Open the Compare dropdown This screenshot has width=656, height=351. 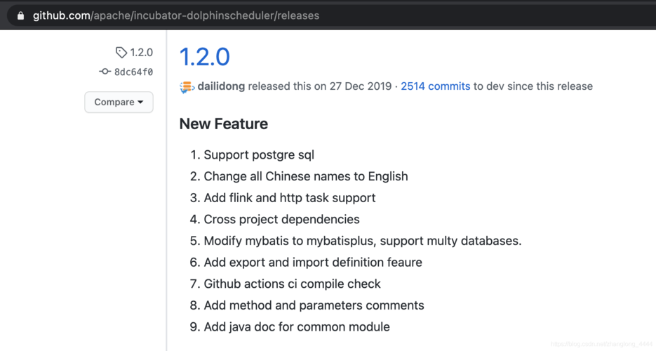[x=119, y=102]
